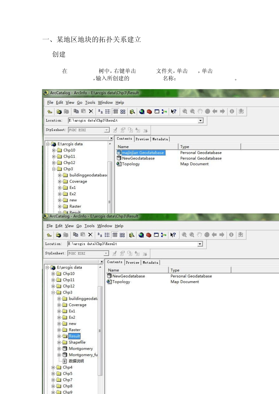Click Type column header in lower window
The width and height of the screenshot is (279, 394).
point(200,270)
